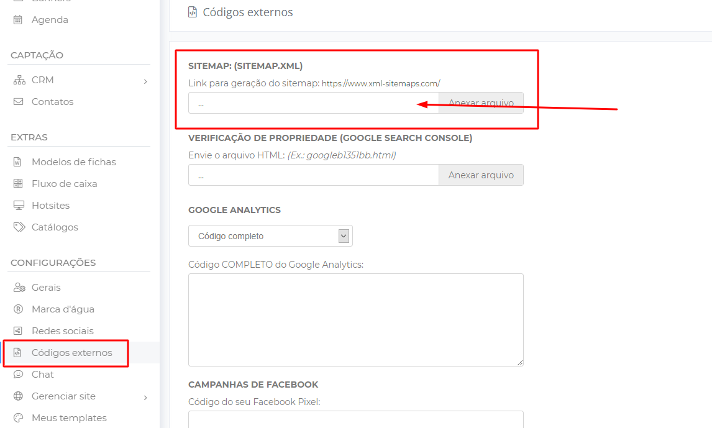
Task: Click the Meus templates palette icon
Action: point(18,418)
